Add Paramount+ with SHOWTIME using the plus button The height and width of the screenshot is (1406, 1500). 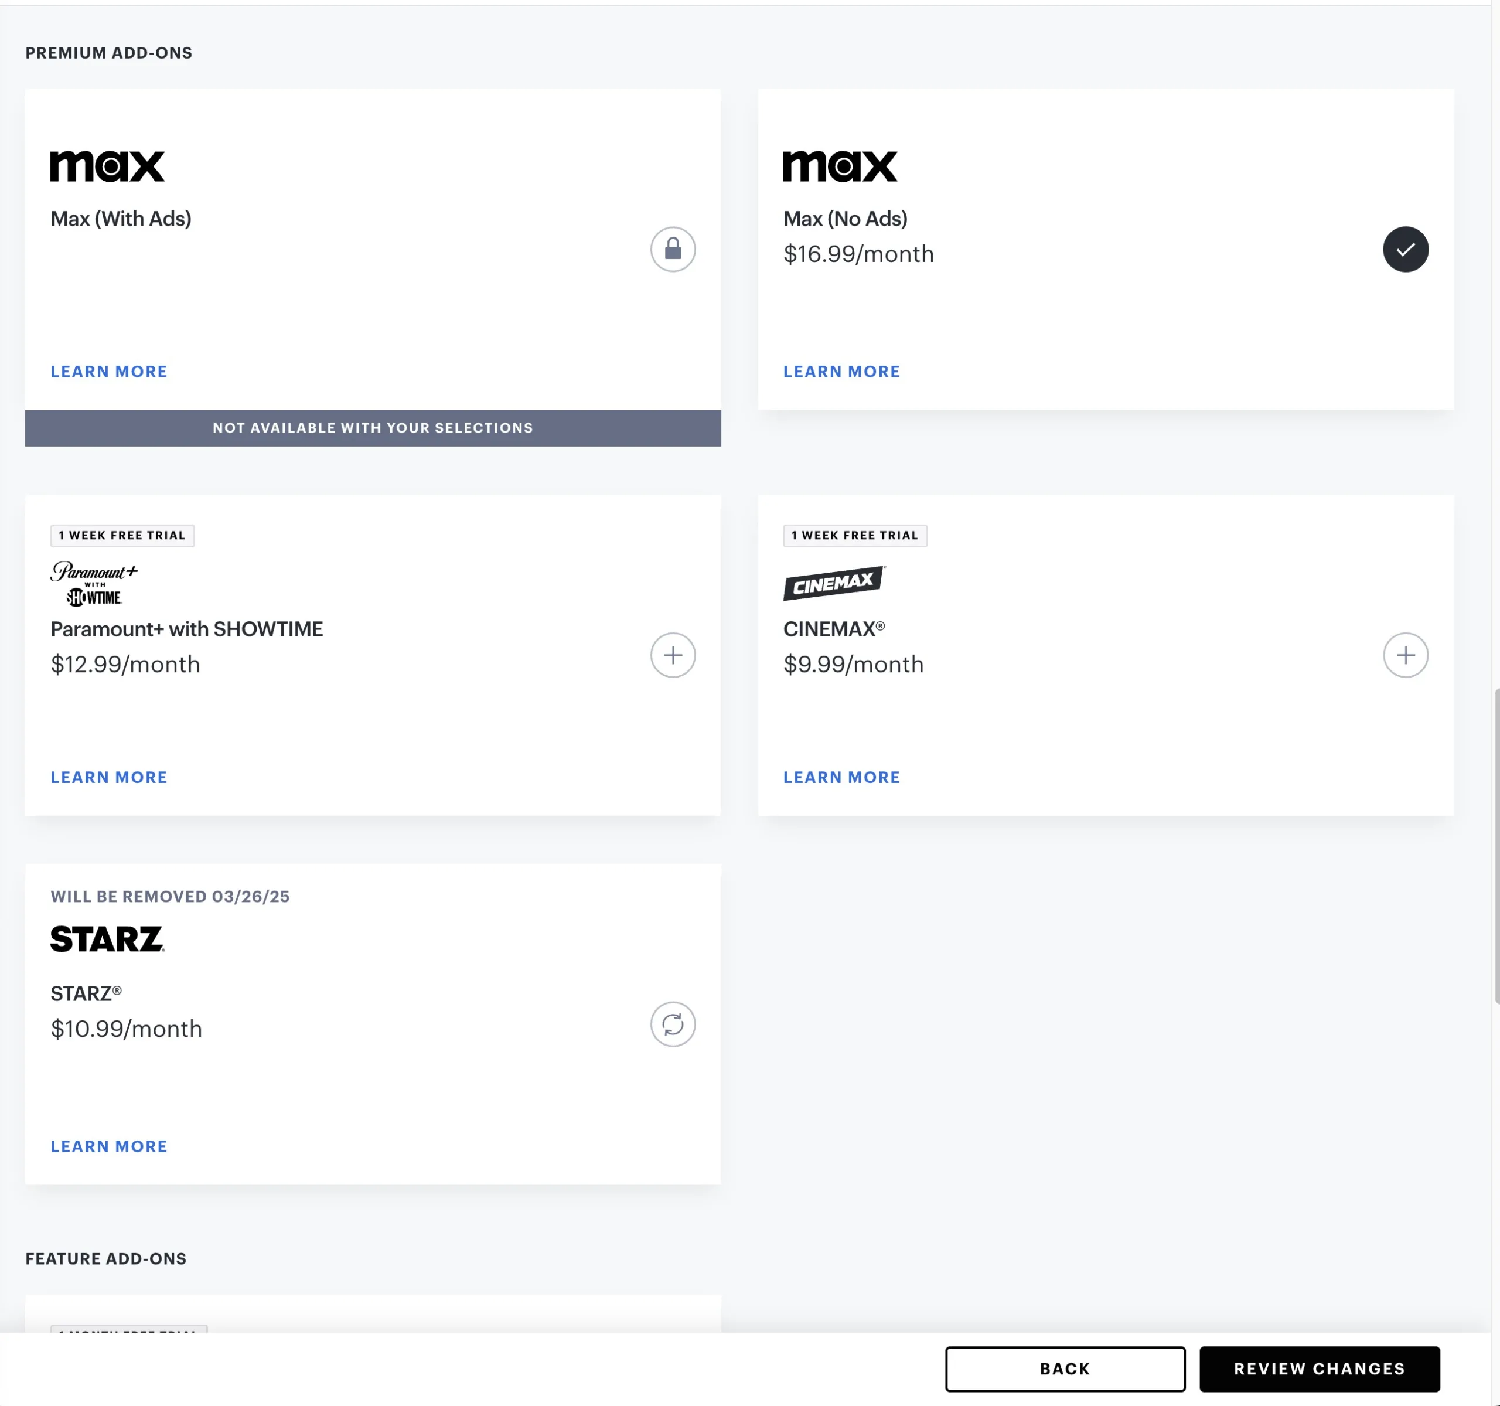pyautogui.click(x=672, y=655)
